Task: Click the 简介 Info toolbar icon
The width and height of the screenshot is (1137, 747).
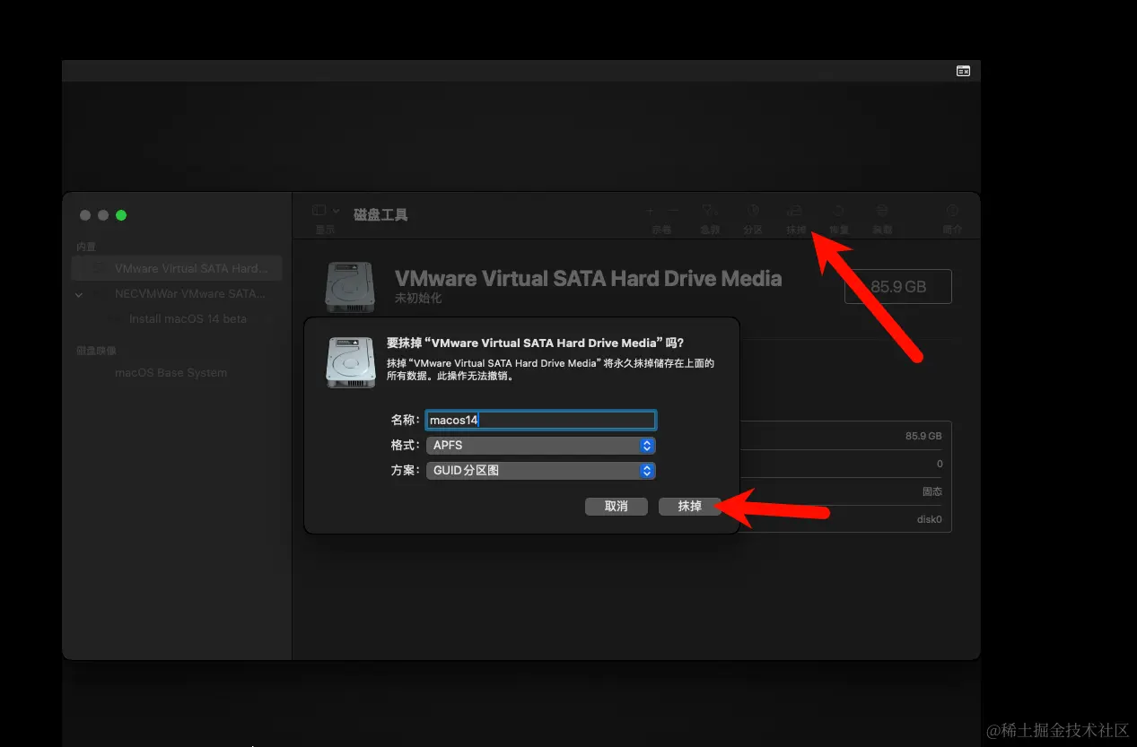Action: pos(952,211)
